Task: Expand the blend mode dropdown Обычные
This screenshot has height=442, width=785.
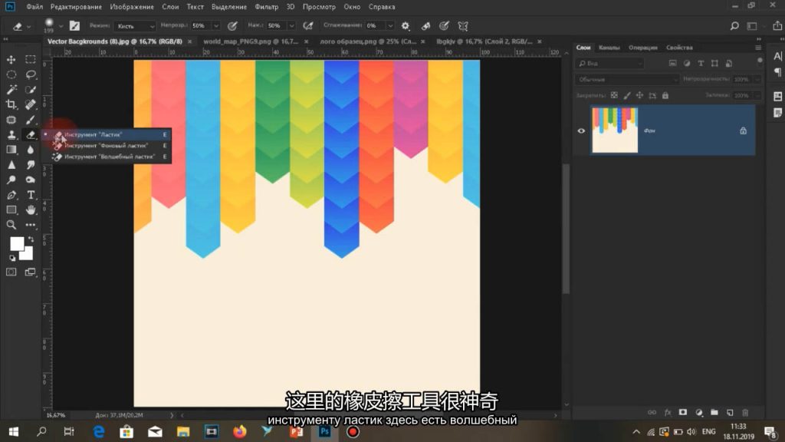Action: pos(626,79)
